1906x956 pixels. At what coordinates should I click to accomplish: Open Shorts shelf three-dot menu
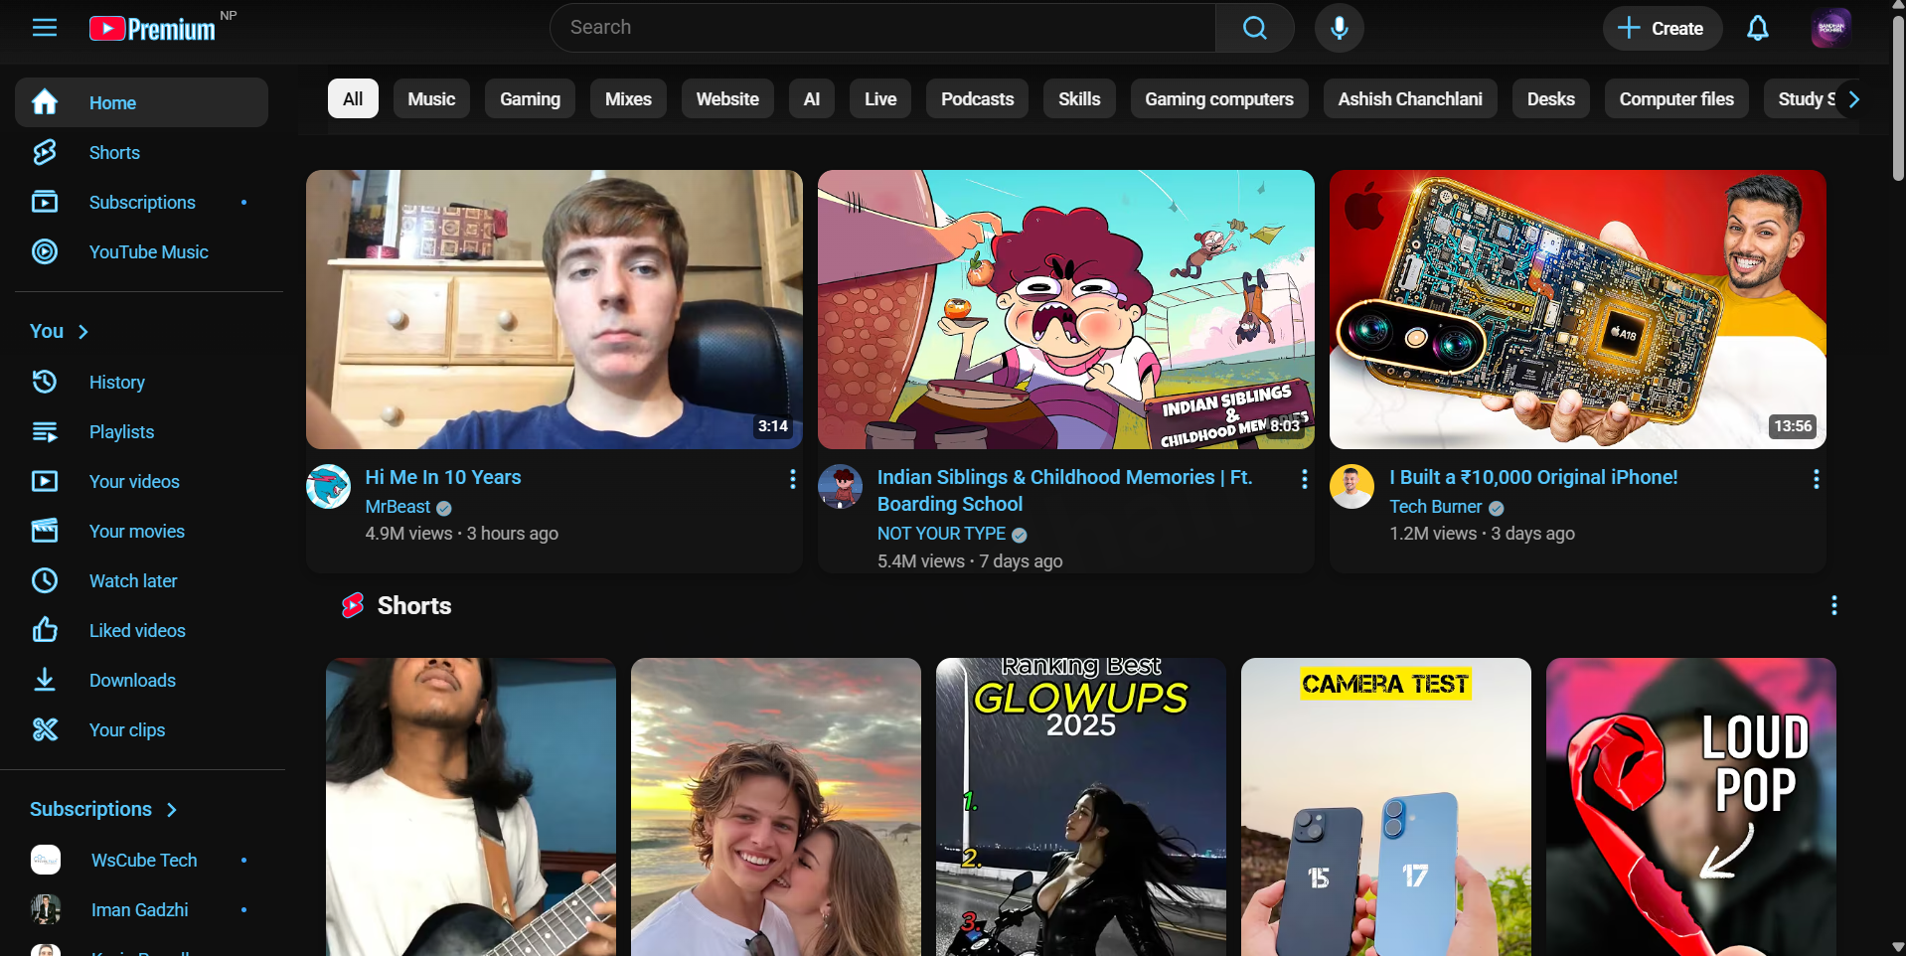coord(1833,605)
